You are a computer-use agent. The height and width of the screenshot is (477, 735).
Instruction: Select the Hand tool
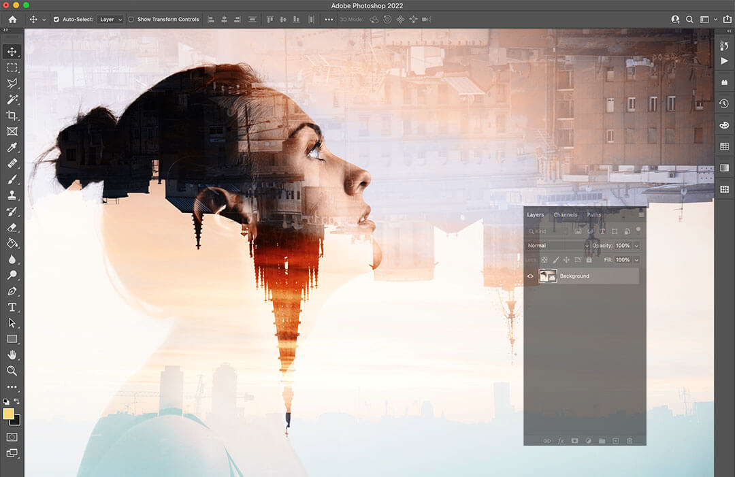click(x=12, y=355)
